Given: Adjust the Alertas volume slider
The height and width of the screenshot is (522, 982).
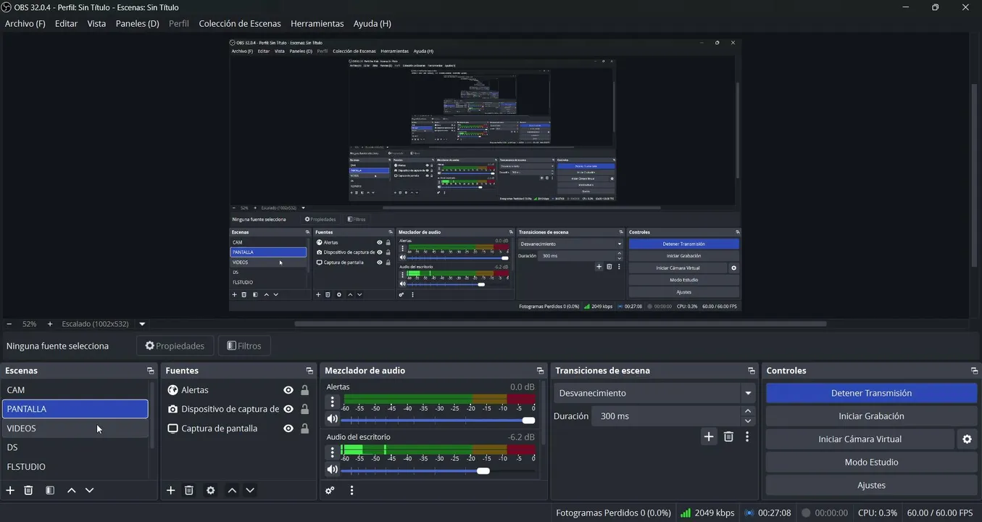Looking at the screenshot, I should coord(438,420).
